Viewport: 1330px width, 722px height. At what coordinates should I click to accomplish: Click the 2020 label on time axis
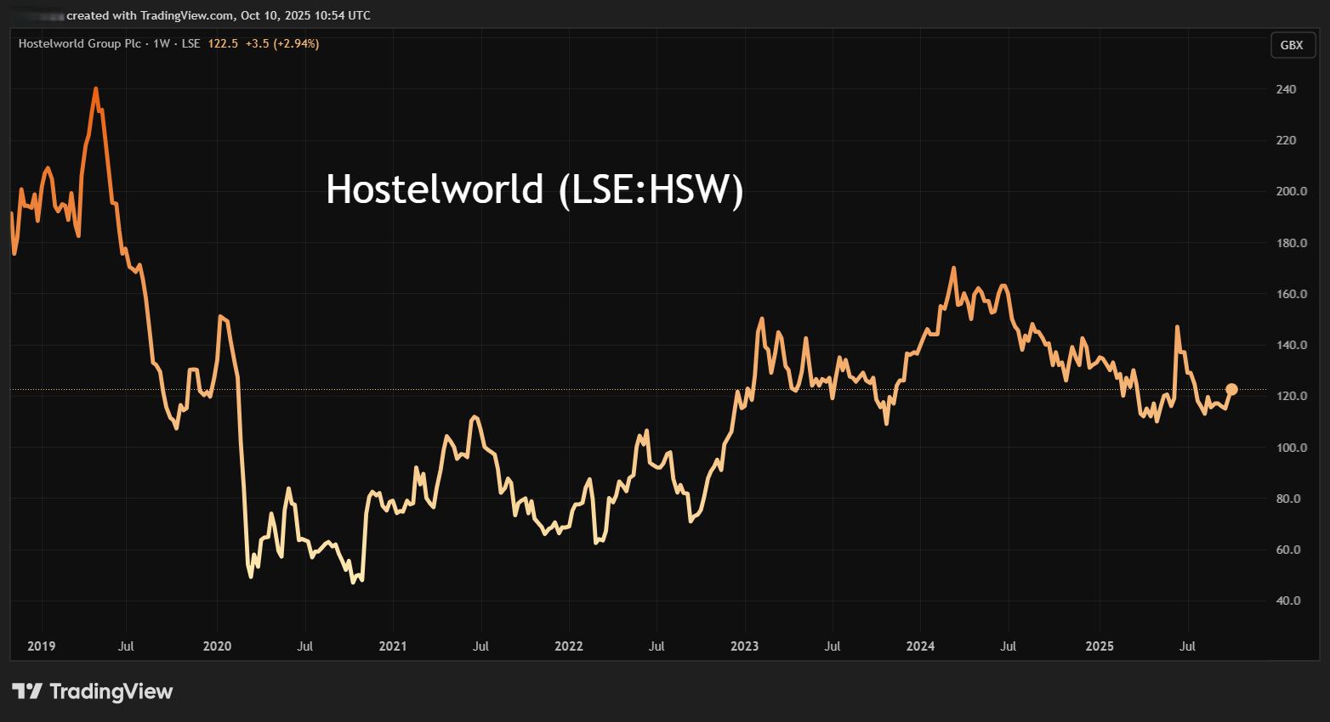217,646
